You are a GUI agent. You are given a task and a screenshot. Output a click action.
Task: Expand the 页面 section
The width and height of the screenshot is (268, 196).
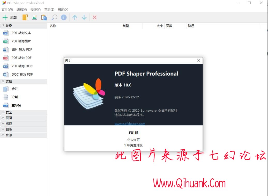tap(24, 118)
